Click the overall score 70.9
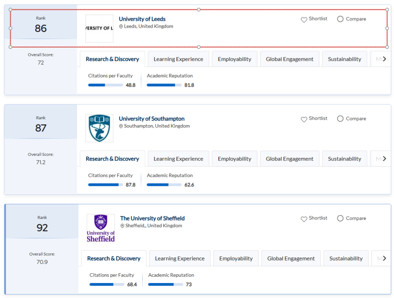The width and height of the screenshot is (394, 298). coord(42,262)
